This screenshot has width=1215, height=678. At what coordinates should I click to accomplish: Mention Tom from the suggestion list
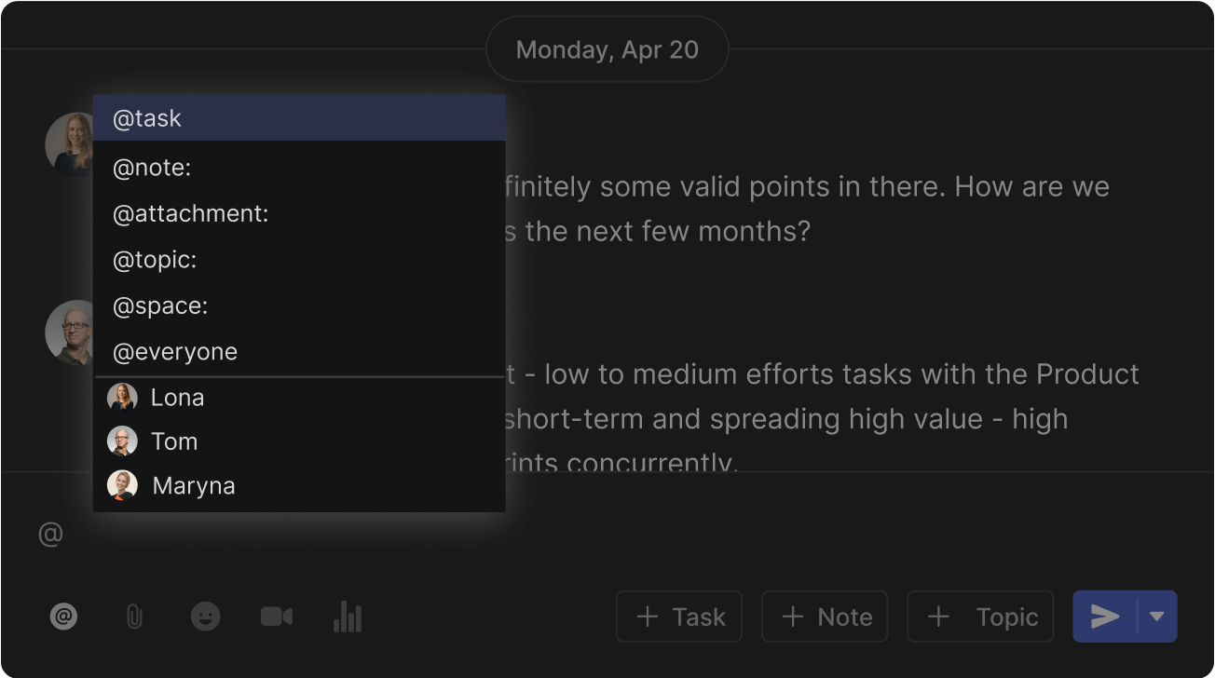pos(174,441)
